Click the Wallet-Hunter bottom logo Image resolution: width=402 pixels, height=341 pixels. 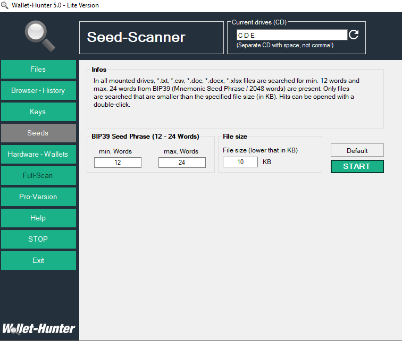point(38,329)
